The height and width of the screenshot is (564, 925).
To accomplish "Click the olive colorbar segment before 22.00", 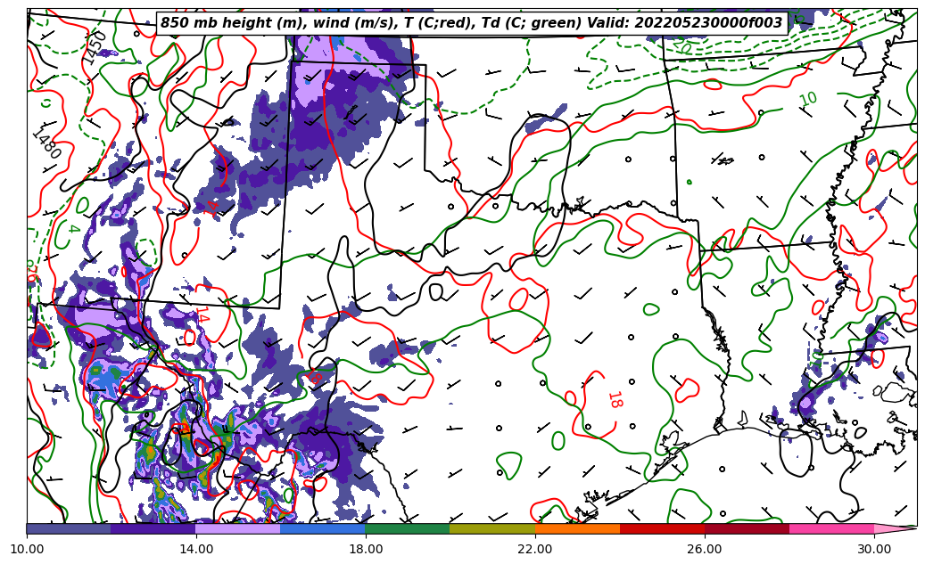I will [x=491, y=528].
